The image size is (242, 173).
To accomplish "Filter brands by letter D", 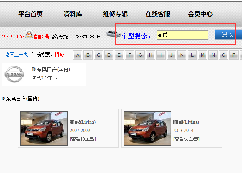I will tap(109, 55).
